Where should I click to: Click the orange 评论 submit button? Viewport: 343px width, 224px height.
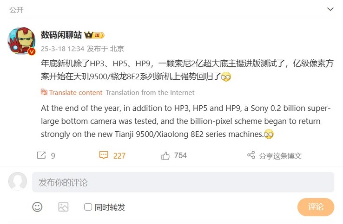coord(316,207)
